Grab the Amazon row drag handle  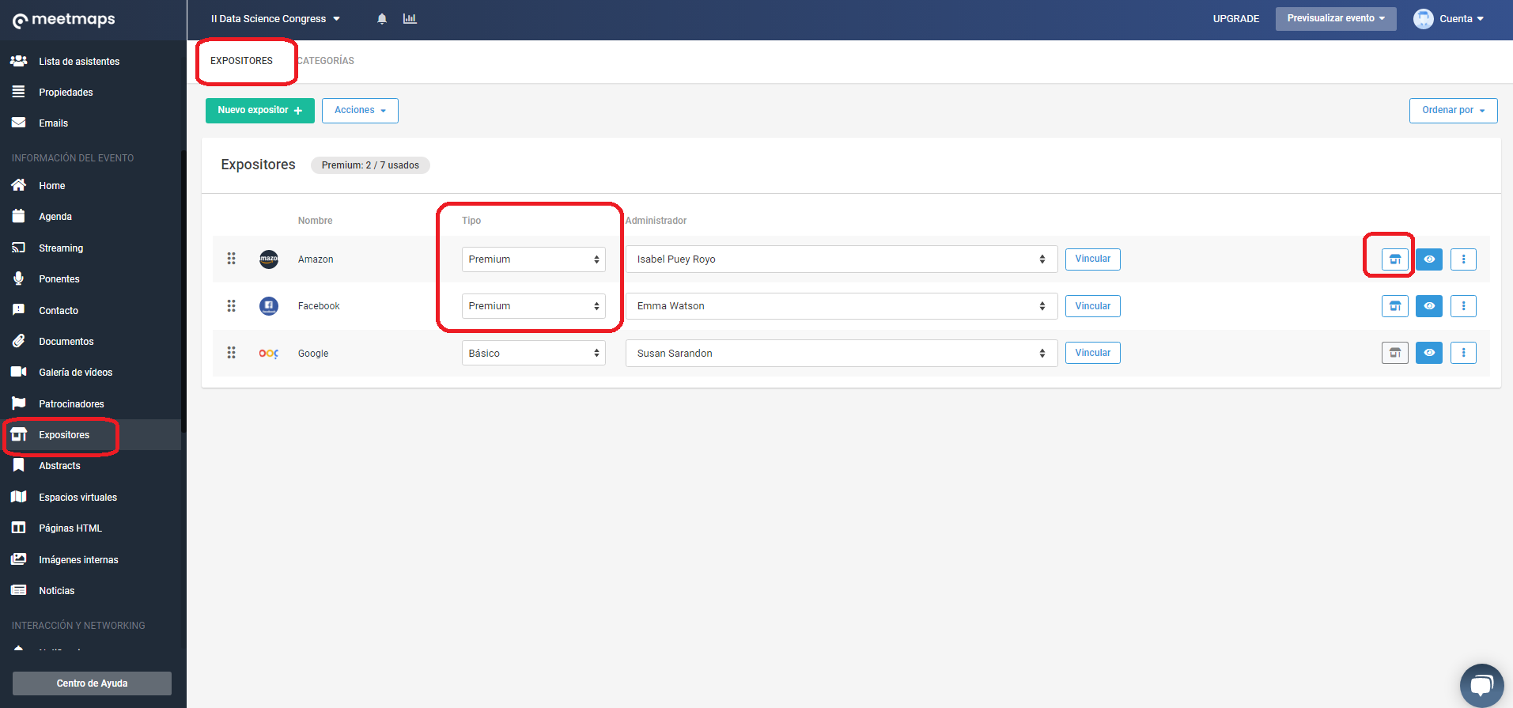point(232,259)
